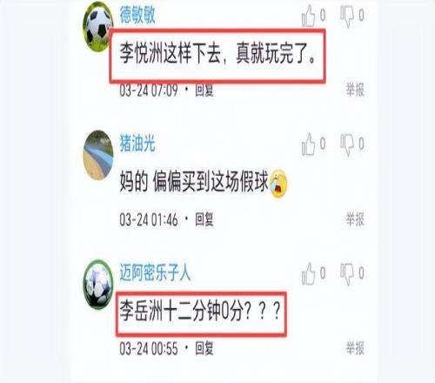Viewport: 435px width, 383px height.
Task: Like the comment by 猪油光
Action: [x=308, y=144]
